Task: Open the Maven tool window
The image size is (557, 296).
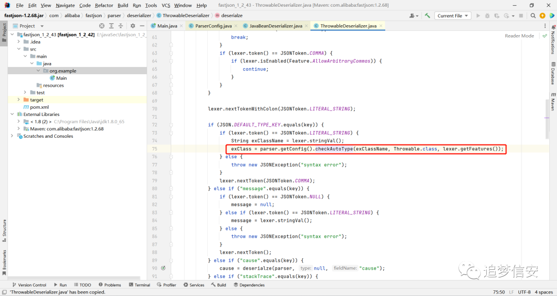Action: [553, 102]
